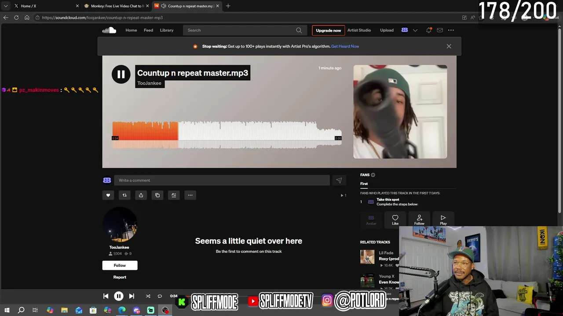
Task: Open Artist Studio
Action: tap(359, 30)
